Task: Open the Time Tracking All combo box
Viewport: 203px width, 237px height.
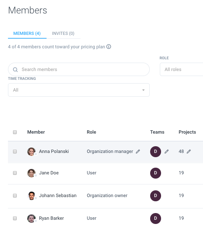Action: (79, 90)
